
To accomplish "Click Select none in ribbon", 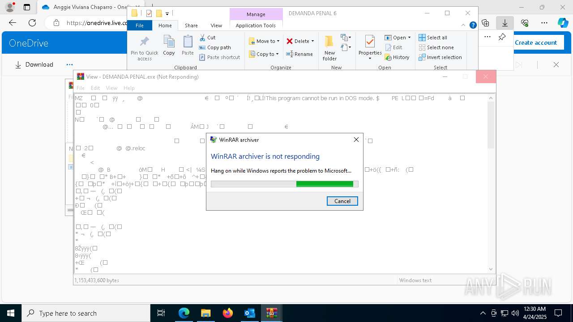I will pyautogui.click(x=436, y=47).
